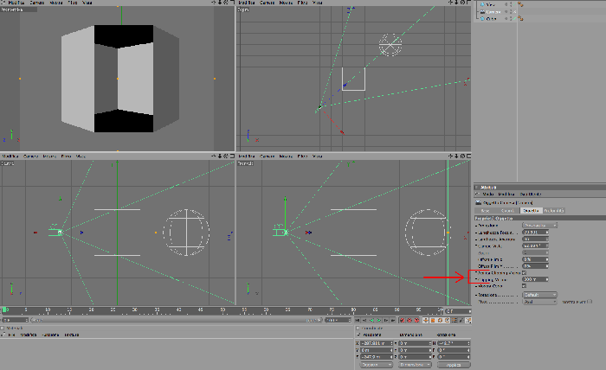606x370 pixels.
Task: Open the Dimension dropdown under the size fields
Action: coord(415,365)
